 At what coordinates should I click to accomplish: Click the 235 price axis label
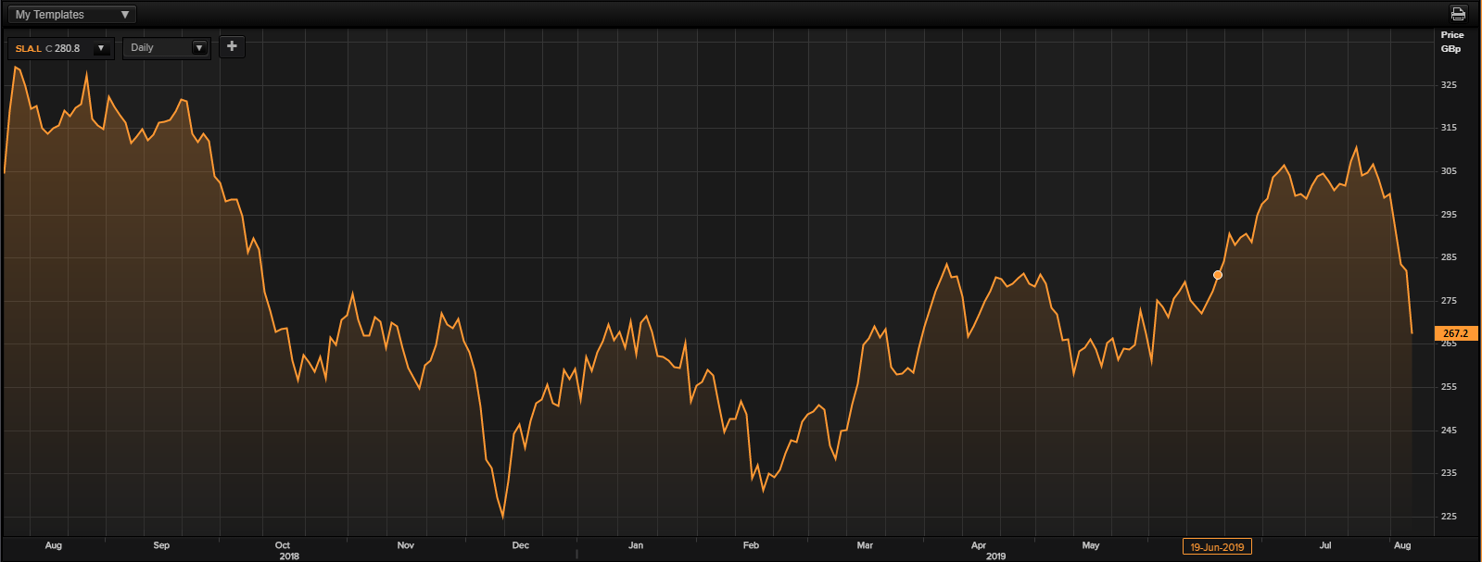[x=1449, y=473]
